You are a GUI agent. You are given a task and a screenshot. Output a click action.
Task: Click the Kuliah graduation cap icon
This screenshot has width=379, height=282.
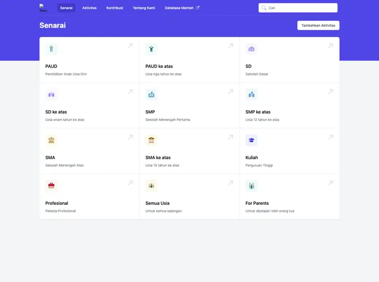(251, 140)
